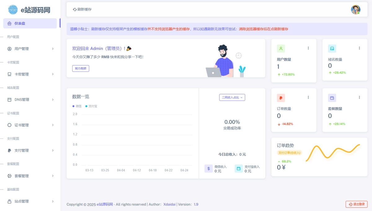Open the Xdaidai author link in footer

[170, 204]
